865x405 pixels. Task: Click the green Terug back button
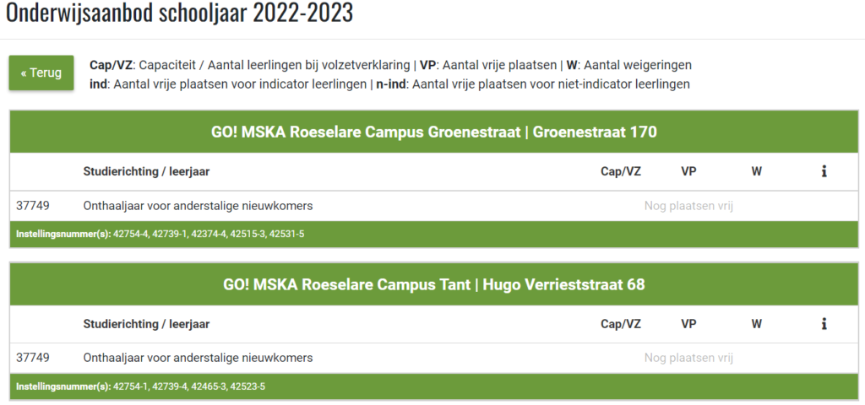pyautogui.click(x=41, y=73)
